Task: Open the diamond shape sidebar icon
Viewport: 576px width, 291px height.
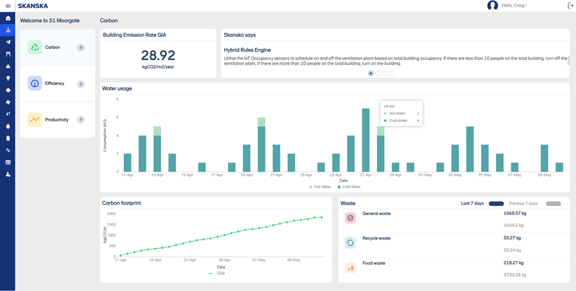Action: click(8, 90)
